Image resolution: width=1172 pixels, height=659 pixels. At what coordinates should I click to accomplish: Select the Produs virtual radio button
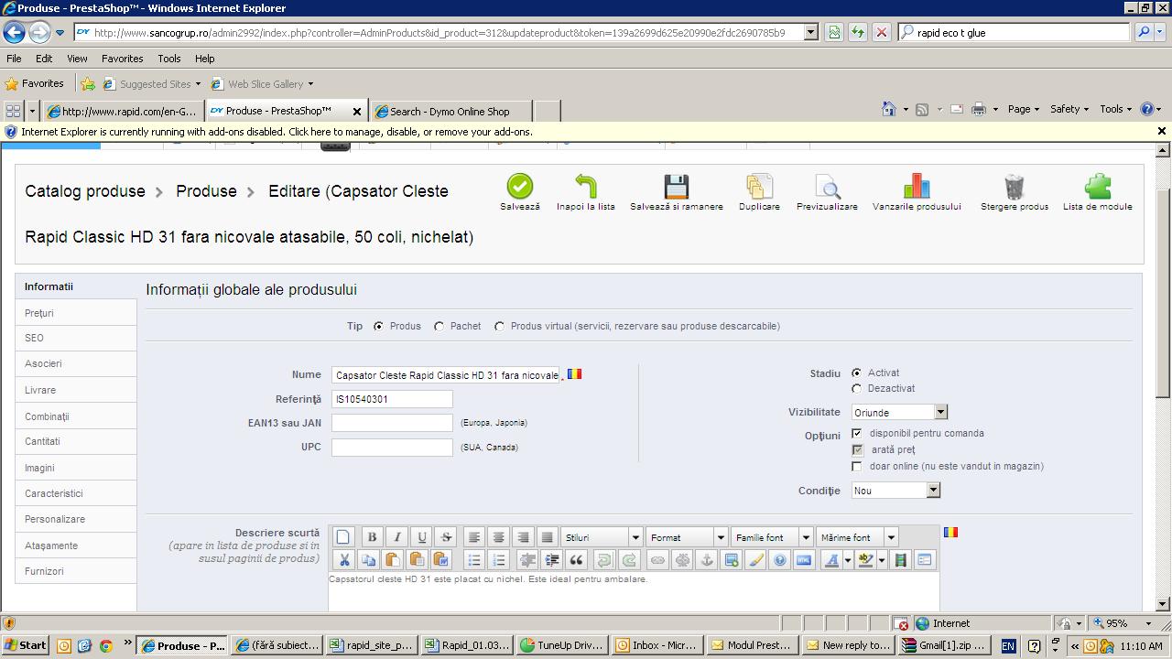click(x=499, y=327)
